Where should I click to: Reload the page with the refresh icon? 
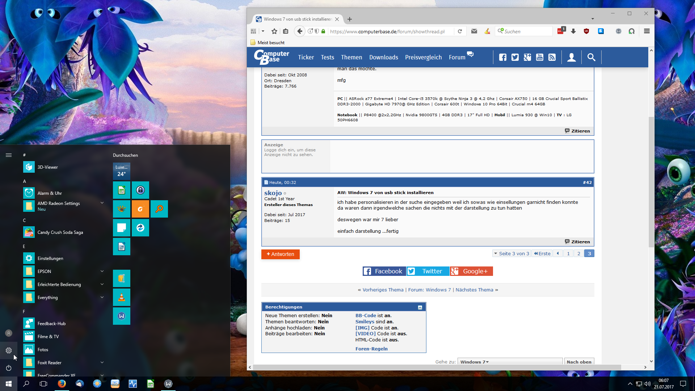(x=460, y=31)
